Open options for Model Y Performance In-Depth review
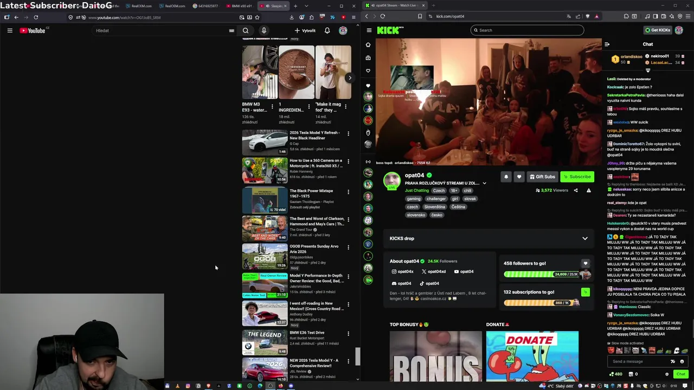 coord(348,276)
